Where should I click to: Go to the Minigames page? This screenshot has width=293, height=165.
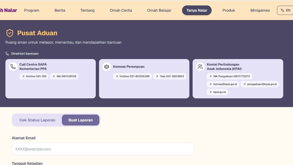click(260, 10)
